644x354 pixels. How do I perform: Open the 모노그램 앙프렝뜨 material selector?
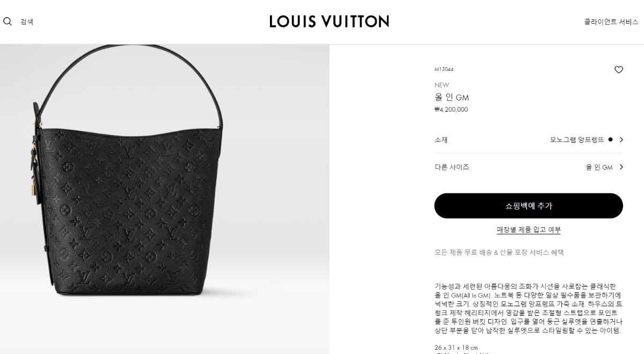pyautogui.click(x=577, y=140)
